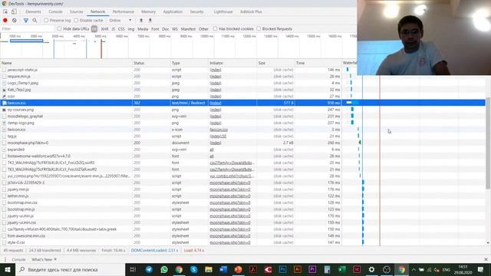
Task: Open the network search magnifier
Action: coord(35,21)
